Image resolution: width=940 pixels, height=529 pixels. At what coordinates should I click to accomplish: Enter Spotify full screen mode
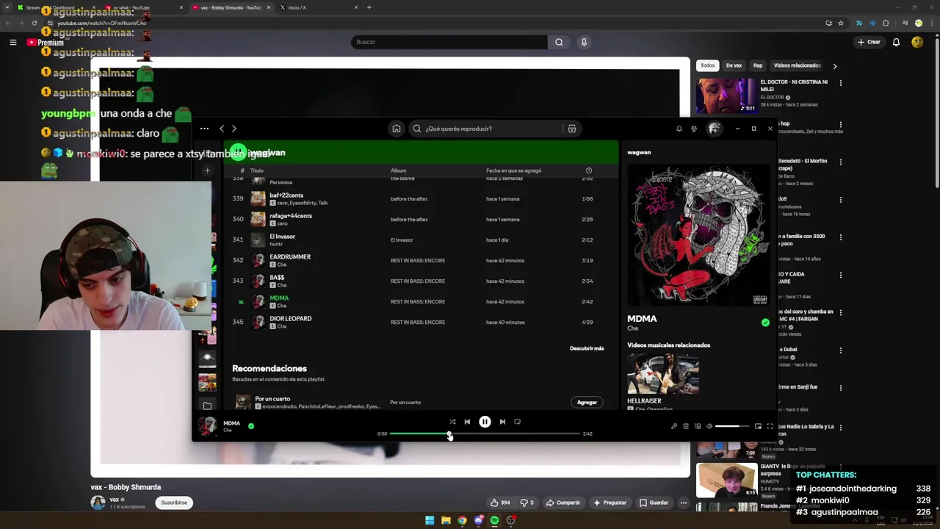(770, 426)
